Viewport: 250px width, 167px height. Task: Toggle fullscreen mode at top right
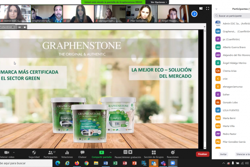pyautogui.click(x=207, y=9)
